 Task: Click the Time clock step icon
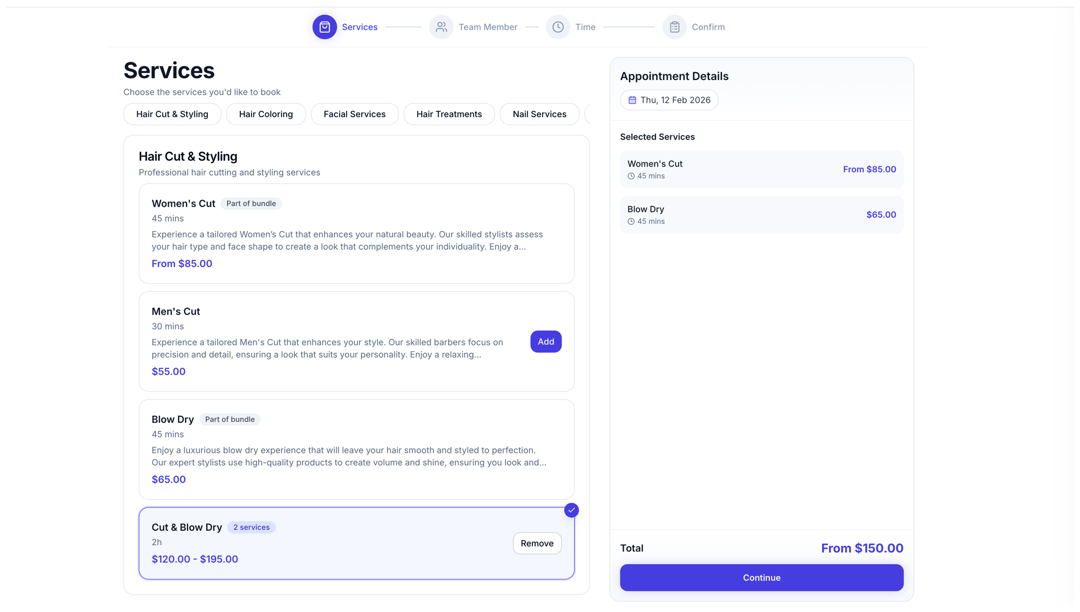pos(558,27)
